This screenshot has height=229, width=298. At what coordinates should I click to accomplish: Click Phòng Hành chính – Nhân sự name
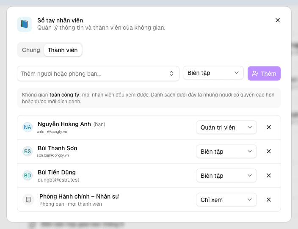click(79, 196)
